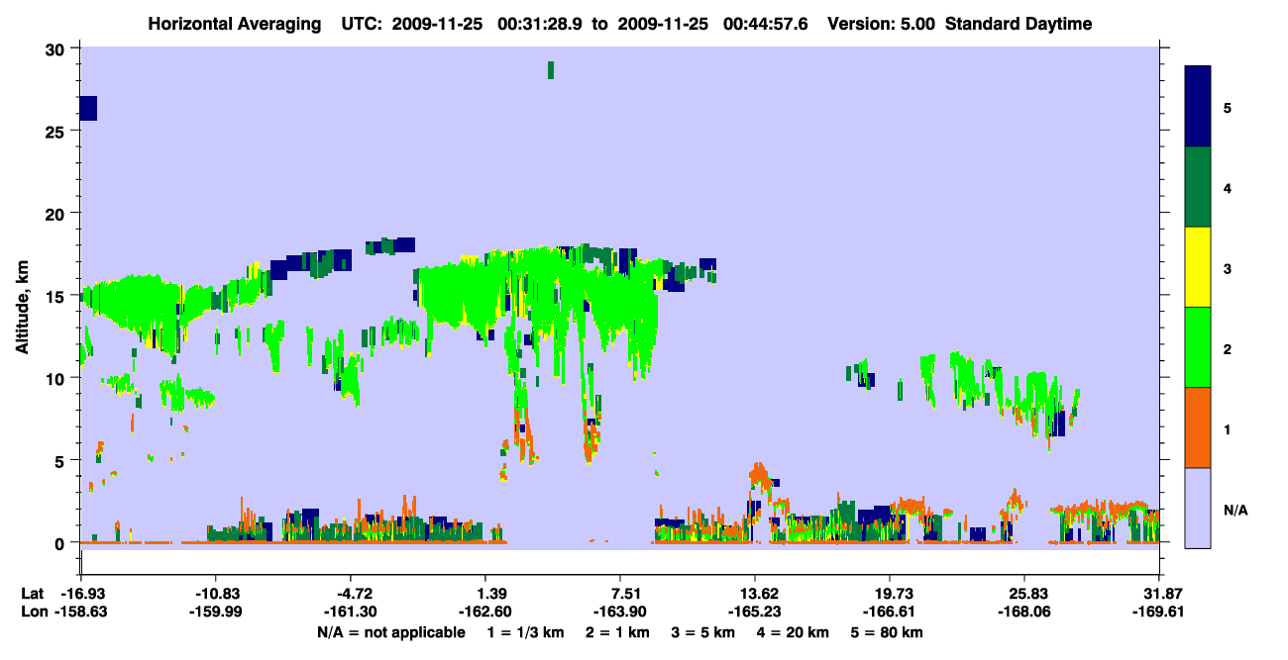This screenshot has width=1288, height=660.
Task: Click legend text '3 = 5 km'
Action: pos(704,632)
